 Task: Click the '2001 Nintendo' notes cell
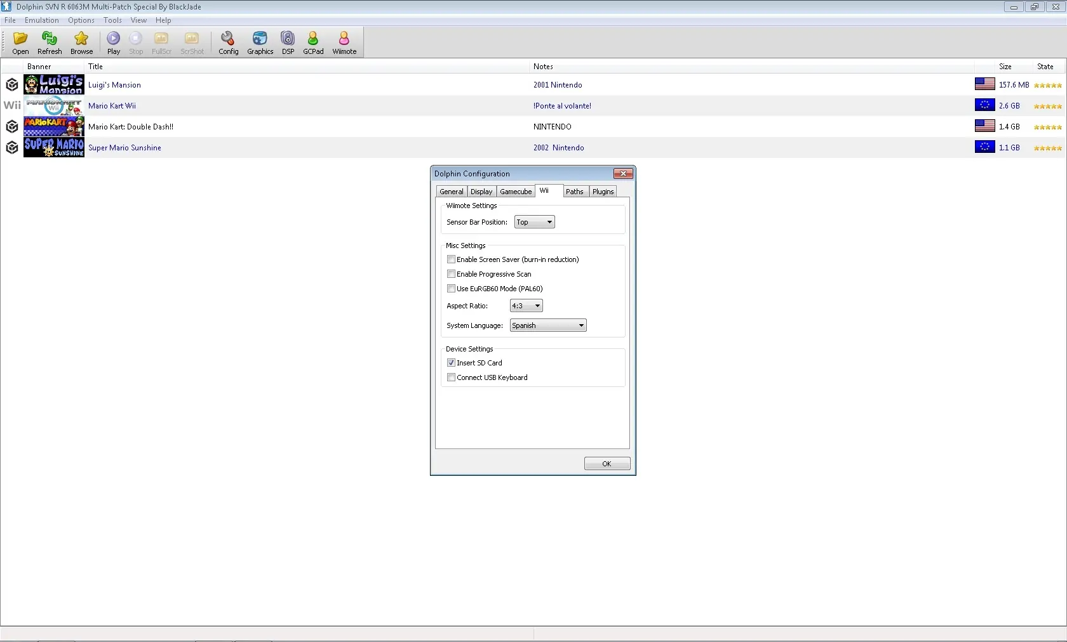[558, 85]
